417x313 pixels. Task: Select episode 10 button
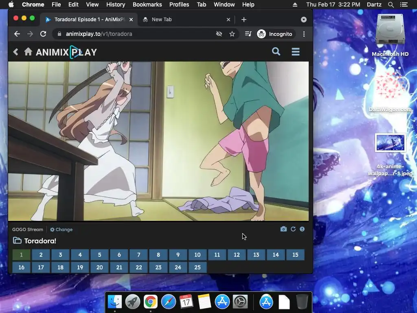pos(198,255)
